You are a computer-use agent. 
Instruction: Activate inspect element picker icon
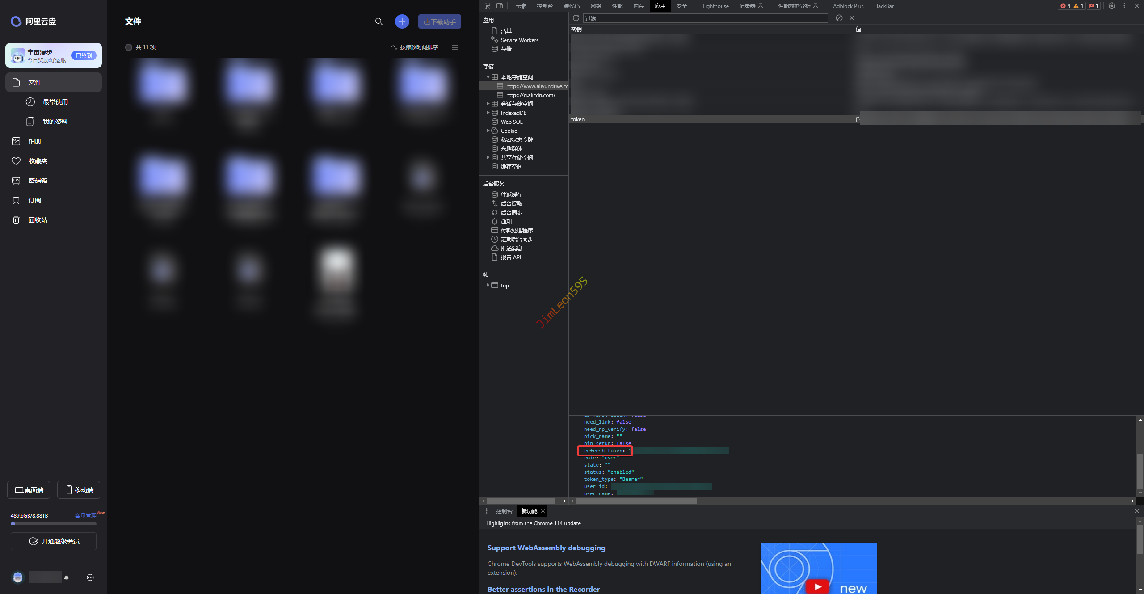pyautogui.click(x=487, y=6)
